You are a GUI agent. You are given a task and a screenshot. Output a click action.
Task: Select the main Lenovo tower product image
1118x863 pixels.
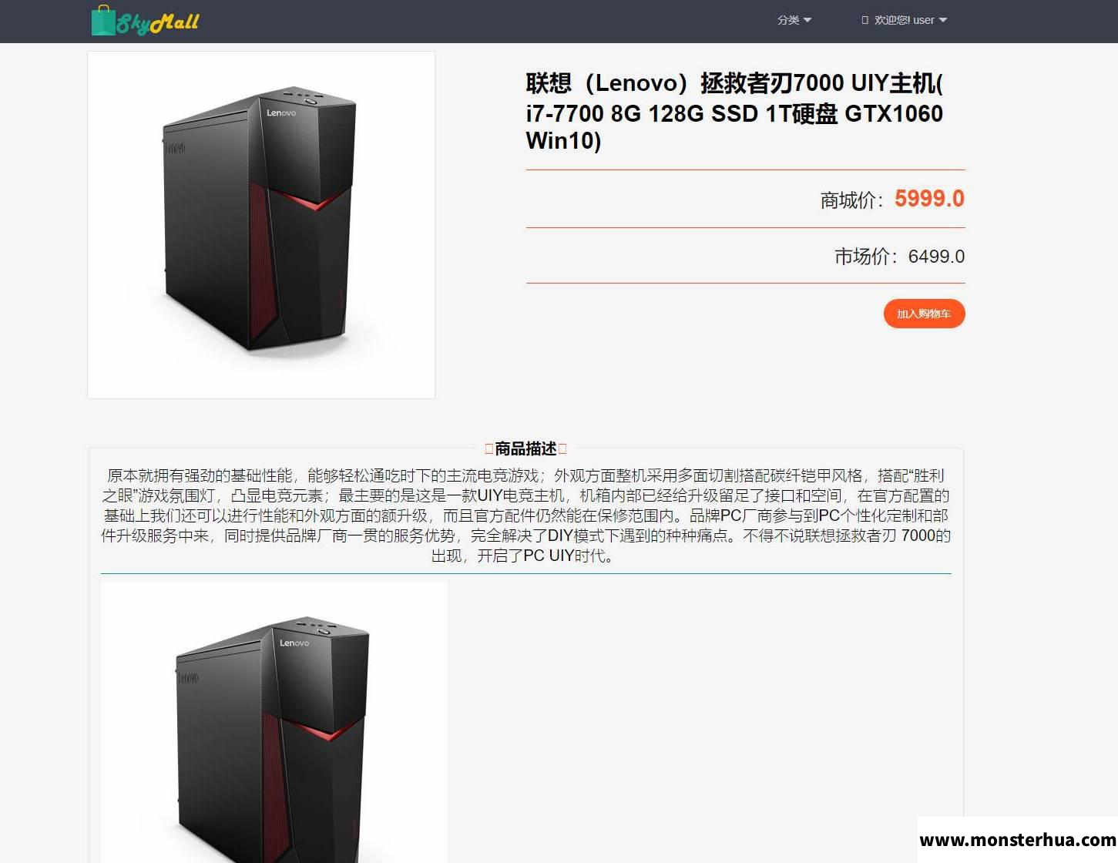tap(261, 225)
